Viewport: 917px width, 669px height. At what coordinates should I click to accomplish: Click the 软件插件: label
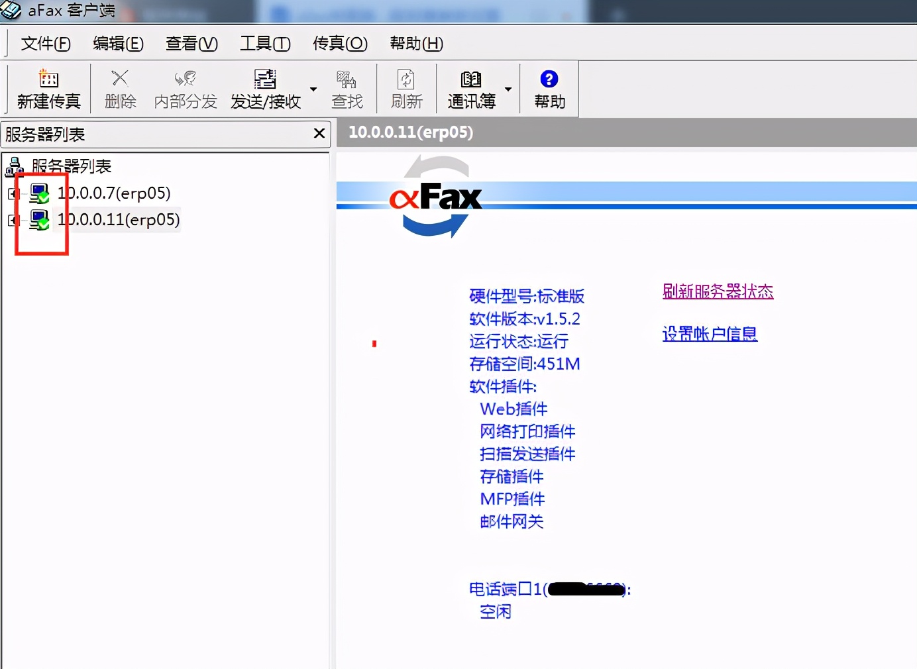point(503,386)
